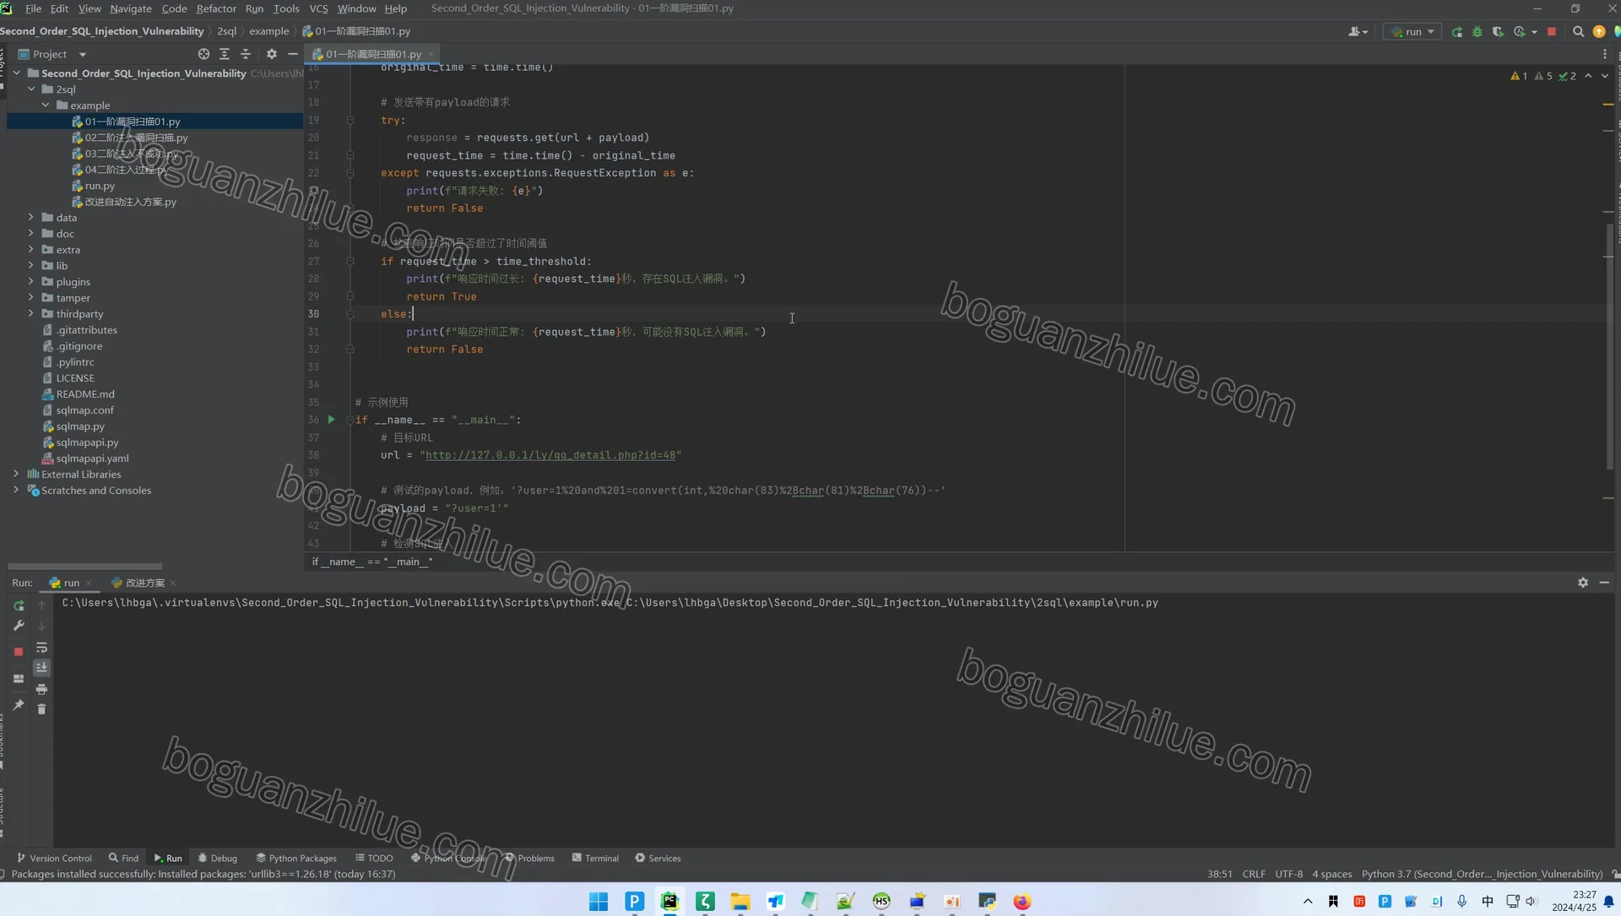The width and height of the screenshot is (1621, 916).
Task: Click the Print icon in Run panel
Action: [41, 689]
